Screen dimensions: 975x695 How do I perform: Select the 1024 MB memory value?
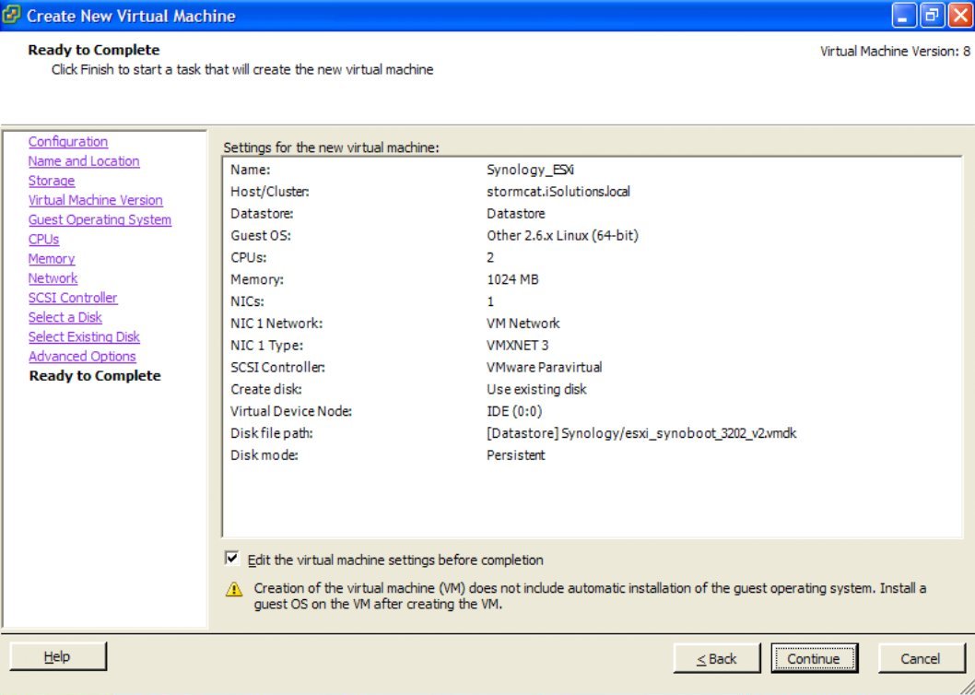(512, 279)
